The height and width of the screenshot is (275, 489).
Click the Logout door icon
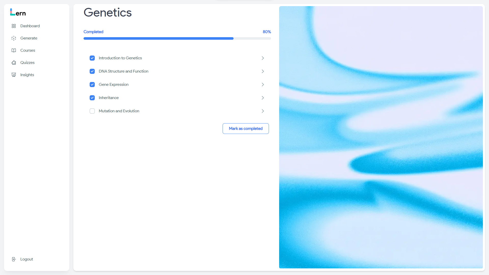(14, 259)
